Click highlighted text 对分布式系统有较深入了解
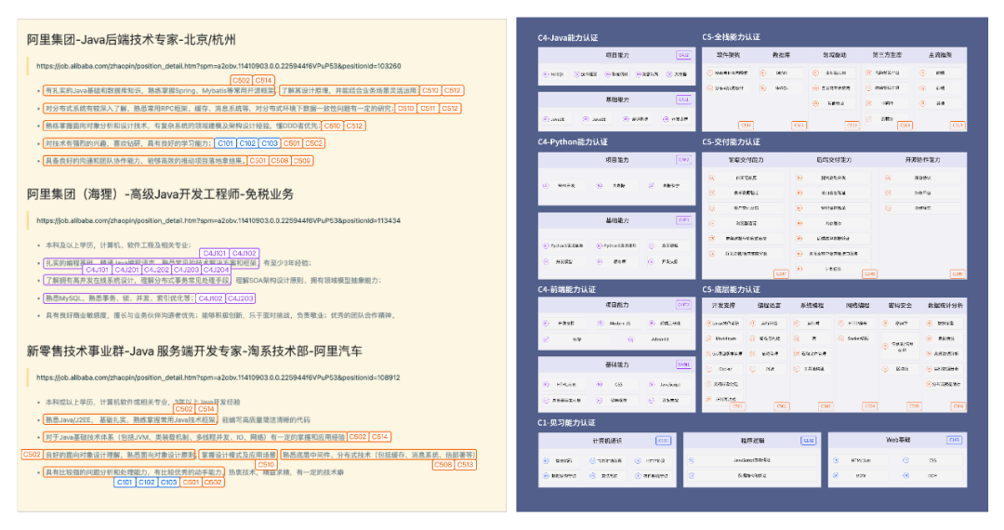This screenshot has height=530, width=1004. [218, 108]
